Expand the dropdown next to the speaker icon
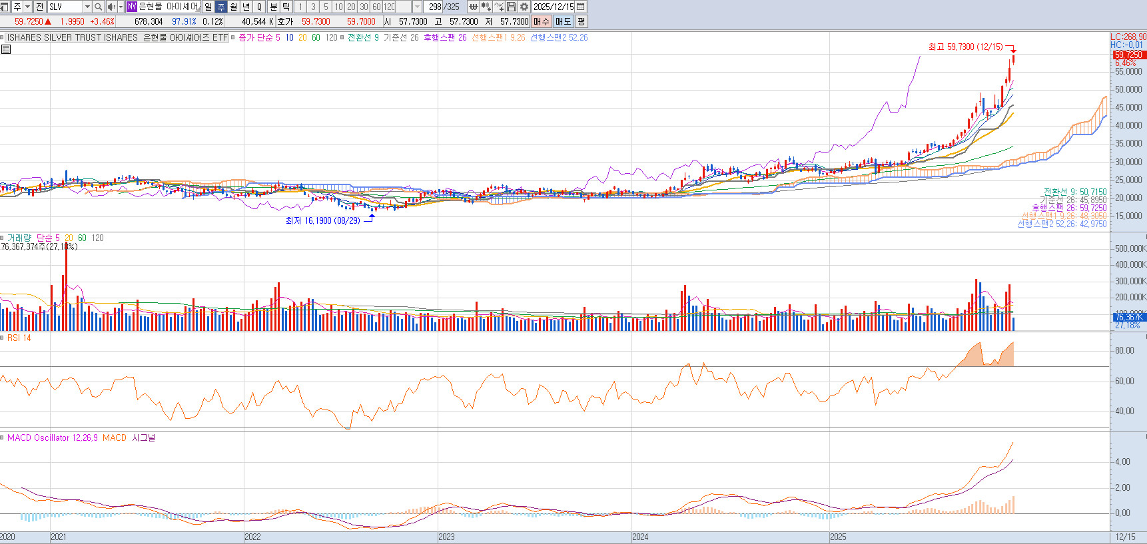The image size is (1147, 544). [120, 7]
